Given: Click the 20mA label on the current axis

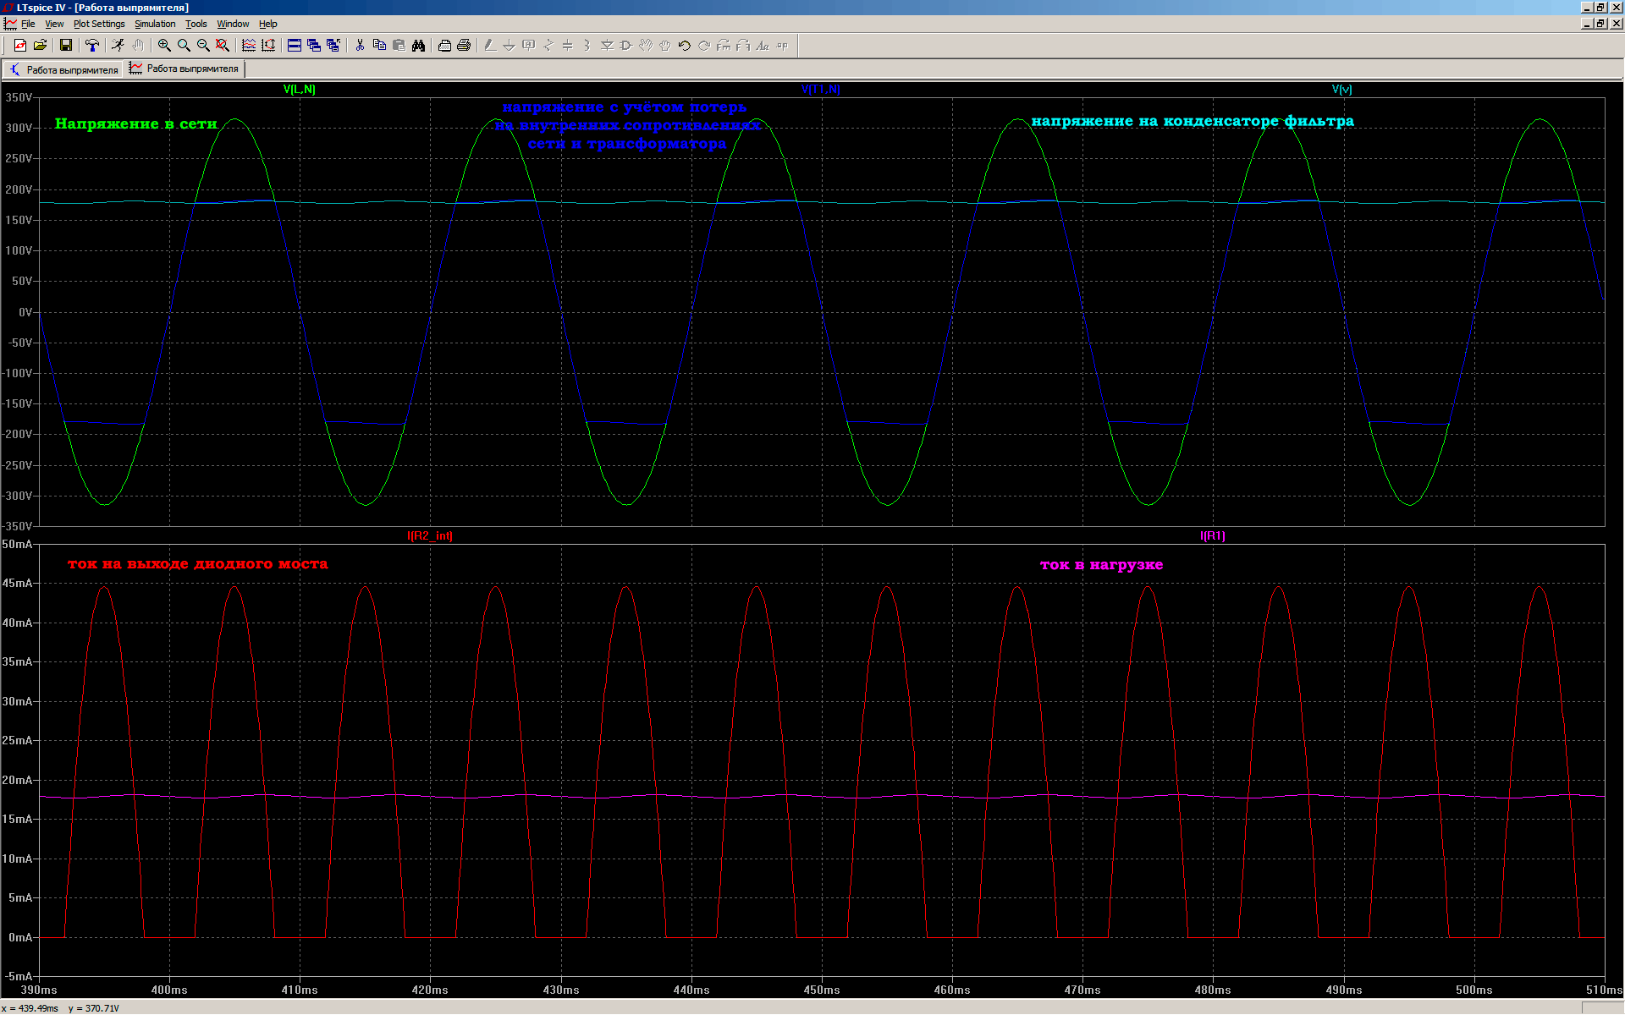Looking at the screenshot, I should [17, 780].
